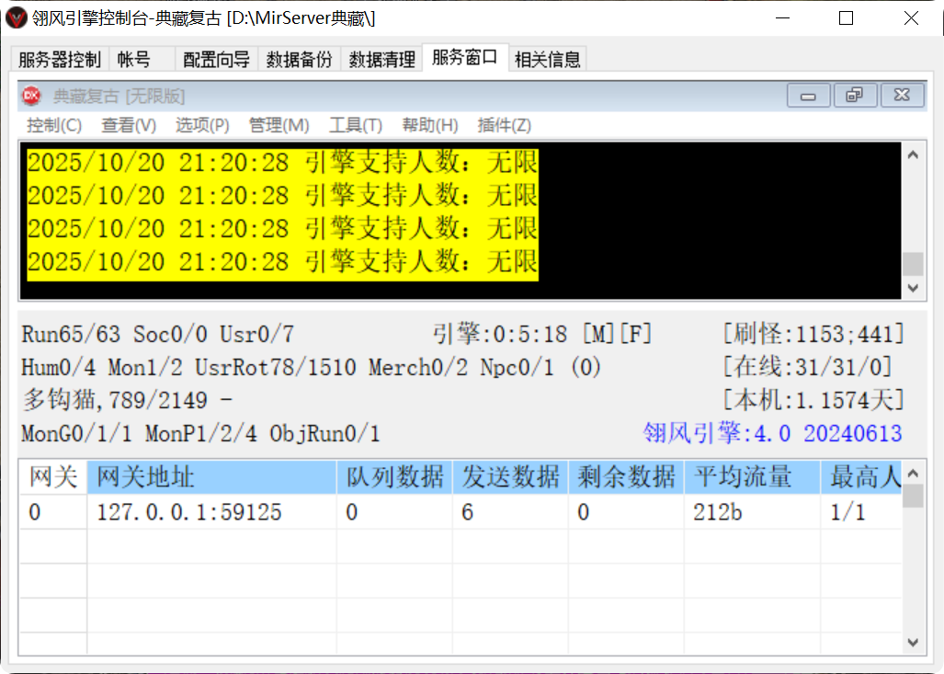The height and width of the screenshot is (674, 944).
Task: Open the 插件(Z) plugin menu
Action: click(505, 125)
